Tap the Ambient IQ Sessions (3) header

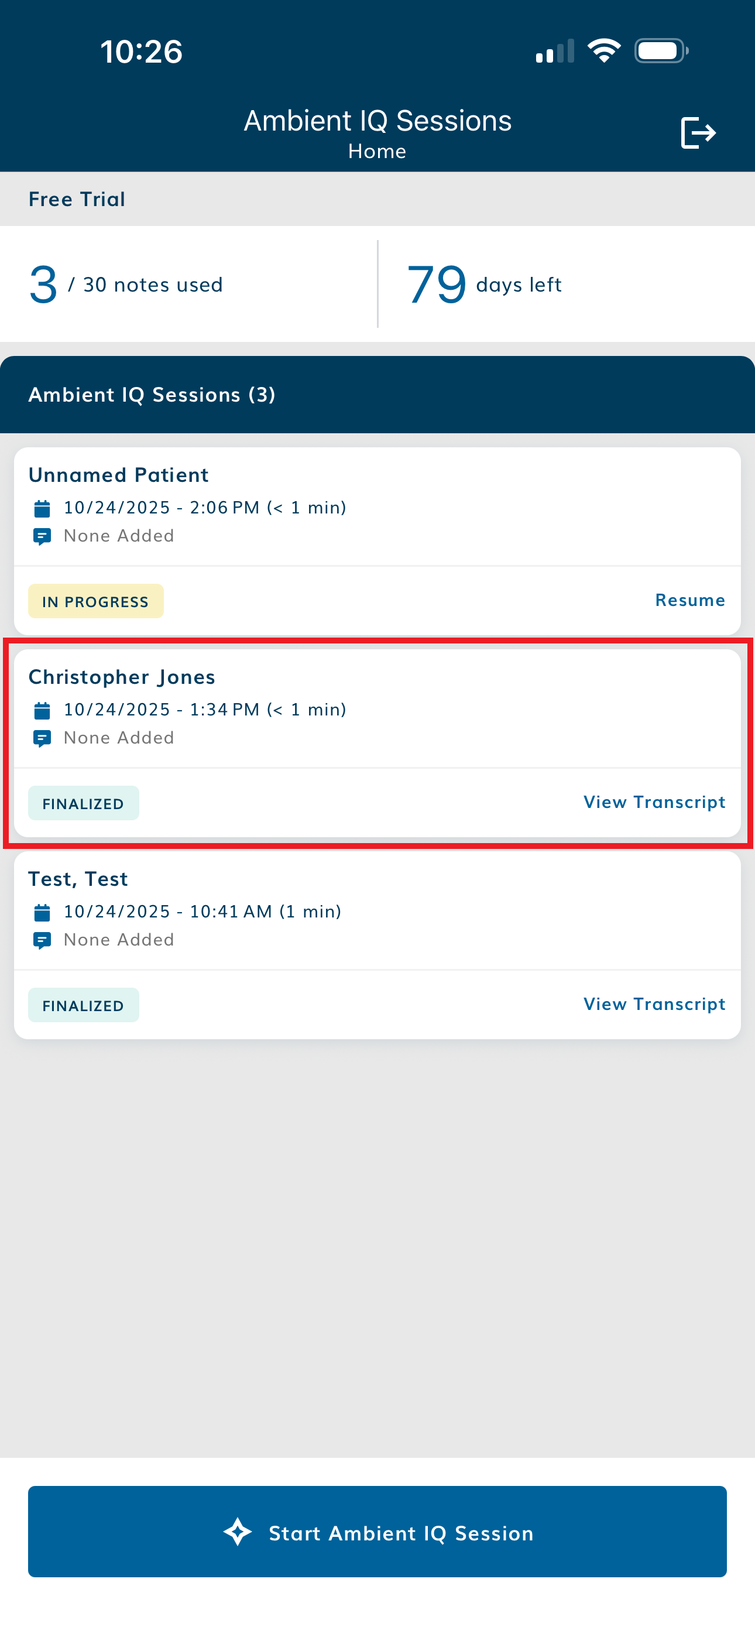click(x=152, y=395)
